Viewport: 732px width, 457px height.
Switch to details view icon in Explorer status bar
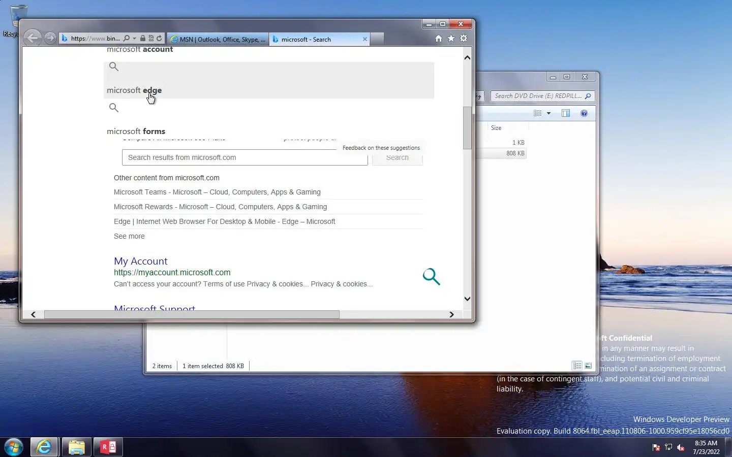[x=577, y=366]
